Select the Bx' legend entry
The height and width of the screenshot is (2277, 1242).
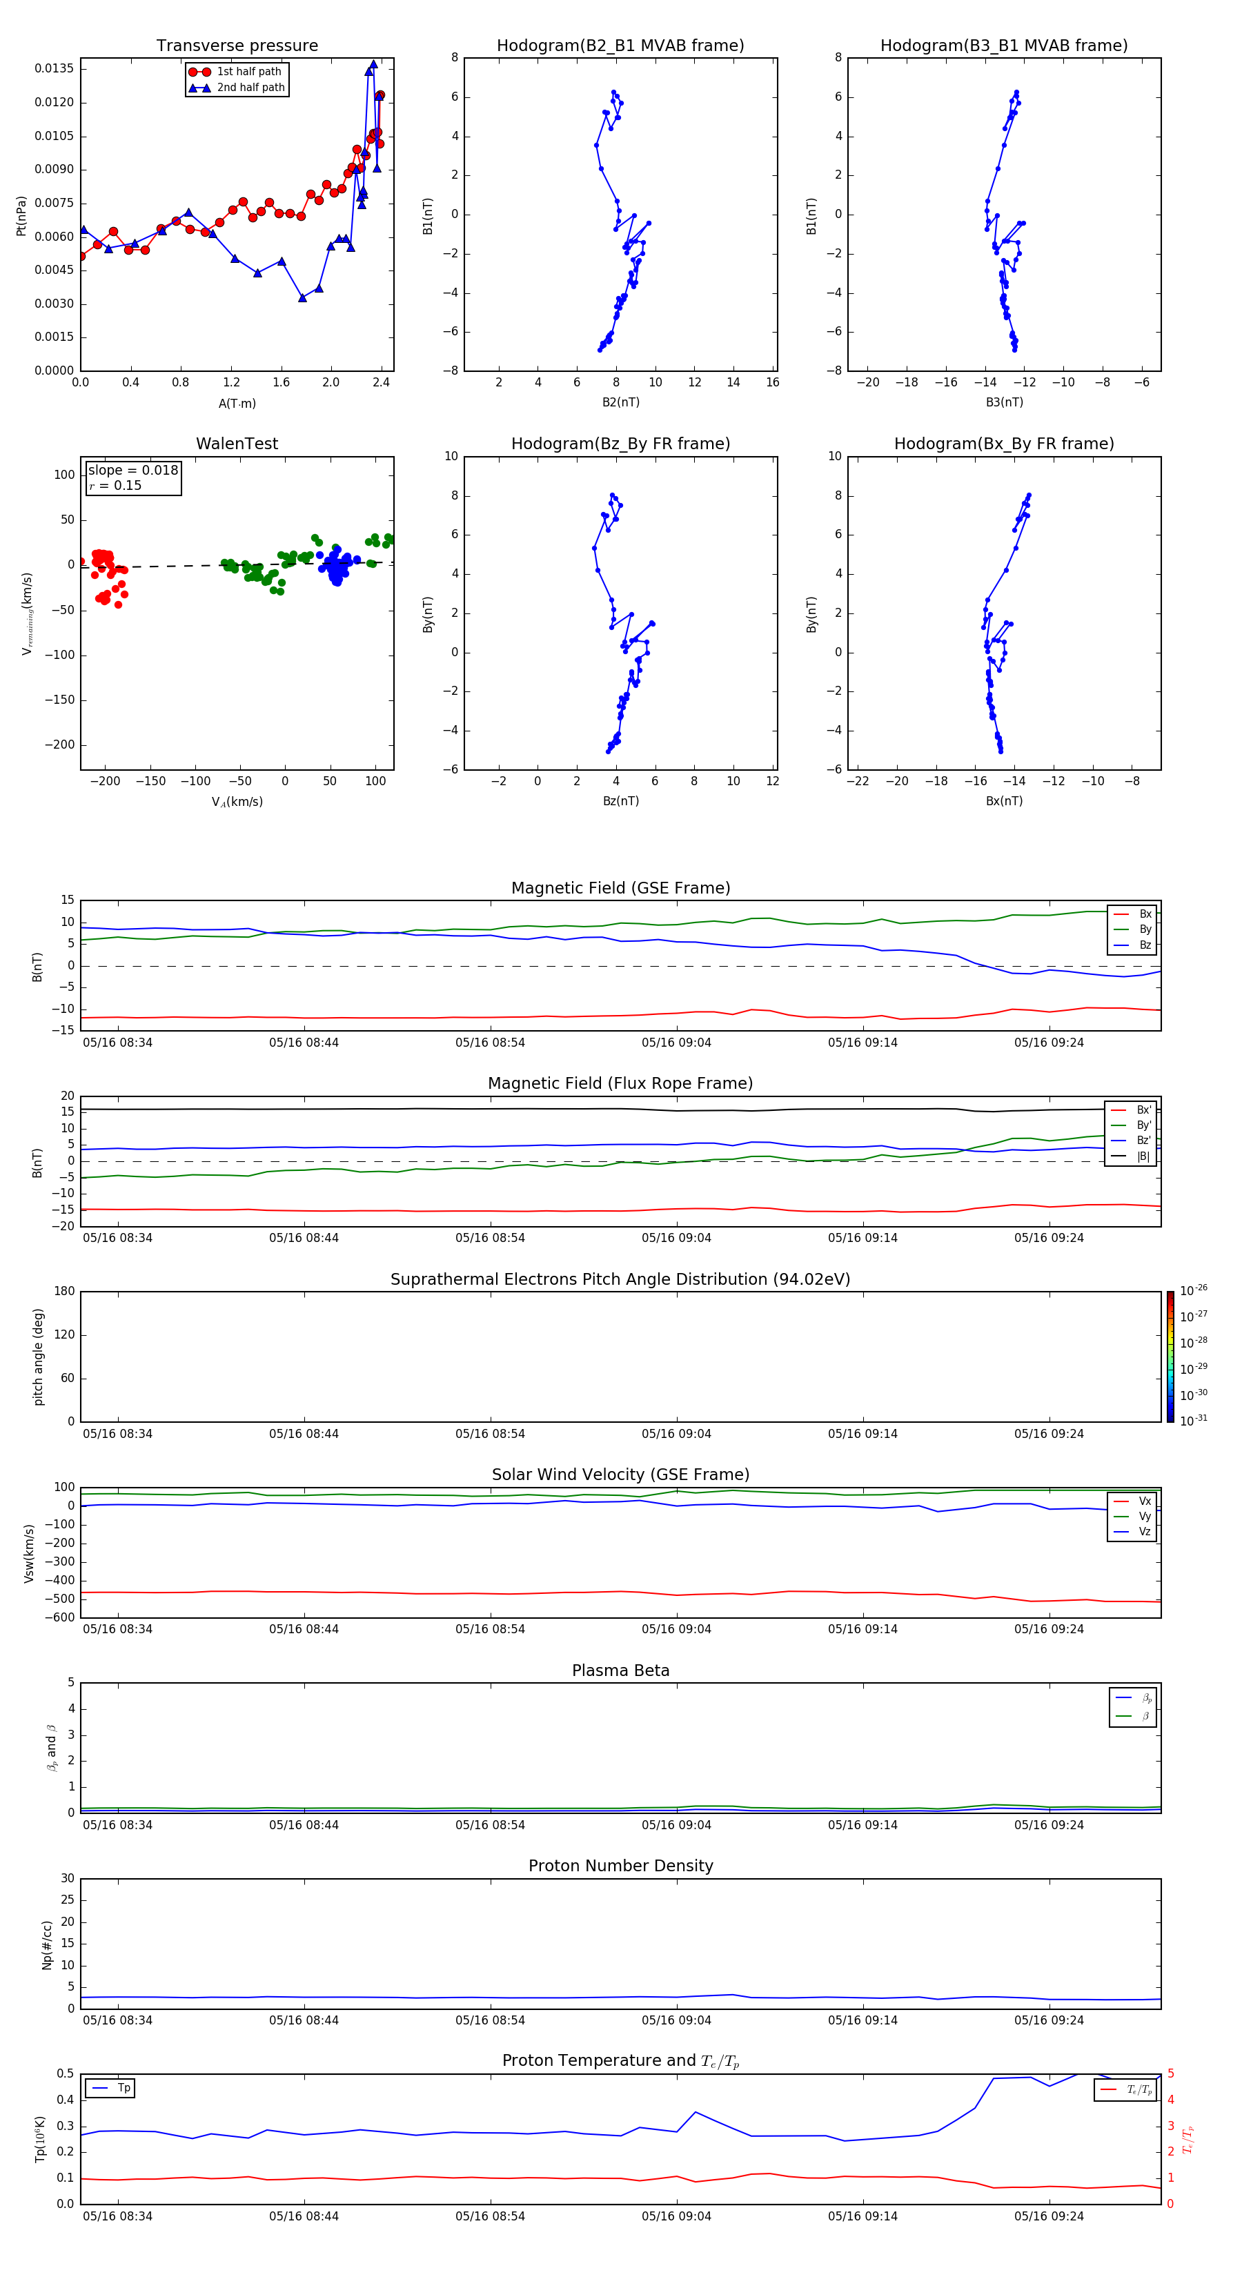(x=1131, y=1110)
